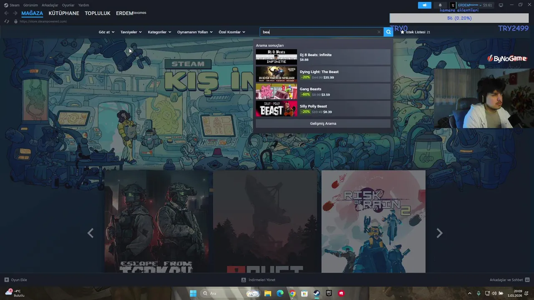This screenshot has height=300, width=534.
Task: Open the Görünüm menu
Action: 30,5
